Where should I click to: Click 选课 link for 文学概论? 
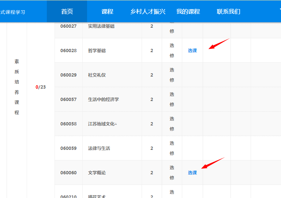tap(192, 173)
